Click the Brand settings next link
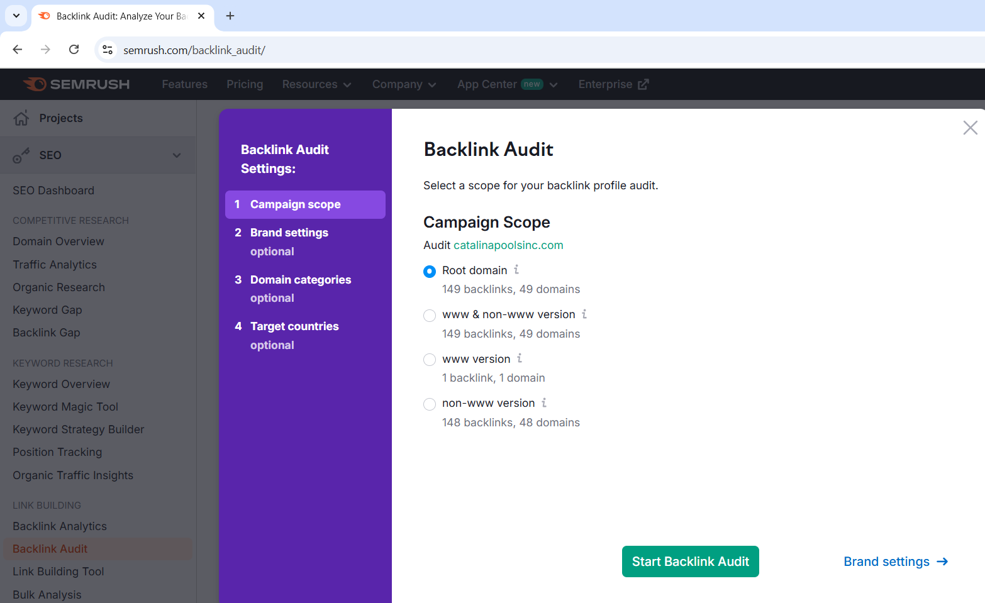Viewport: 985px width, 603px height. (x=896, y=562)
